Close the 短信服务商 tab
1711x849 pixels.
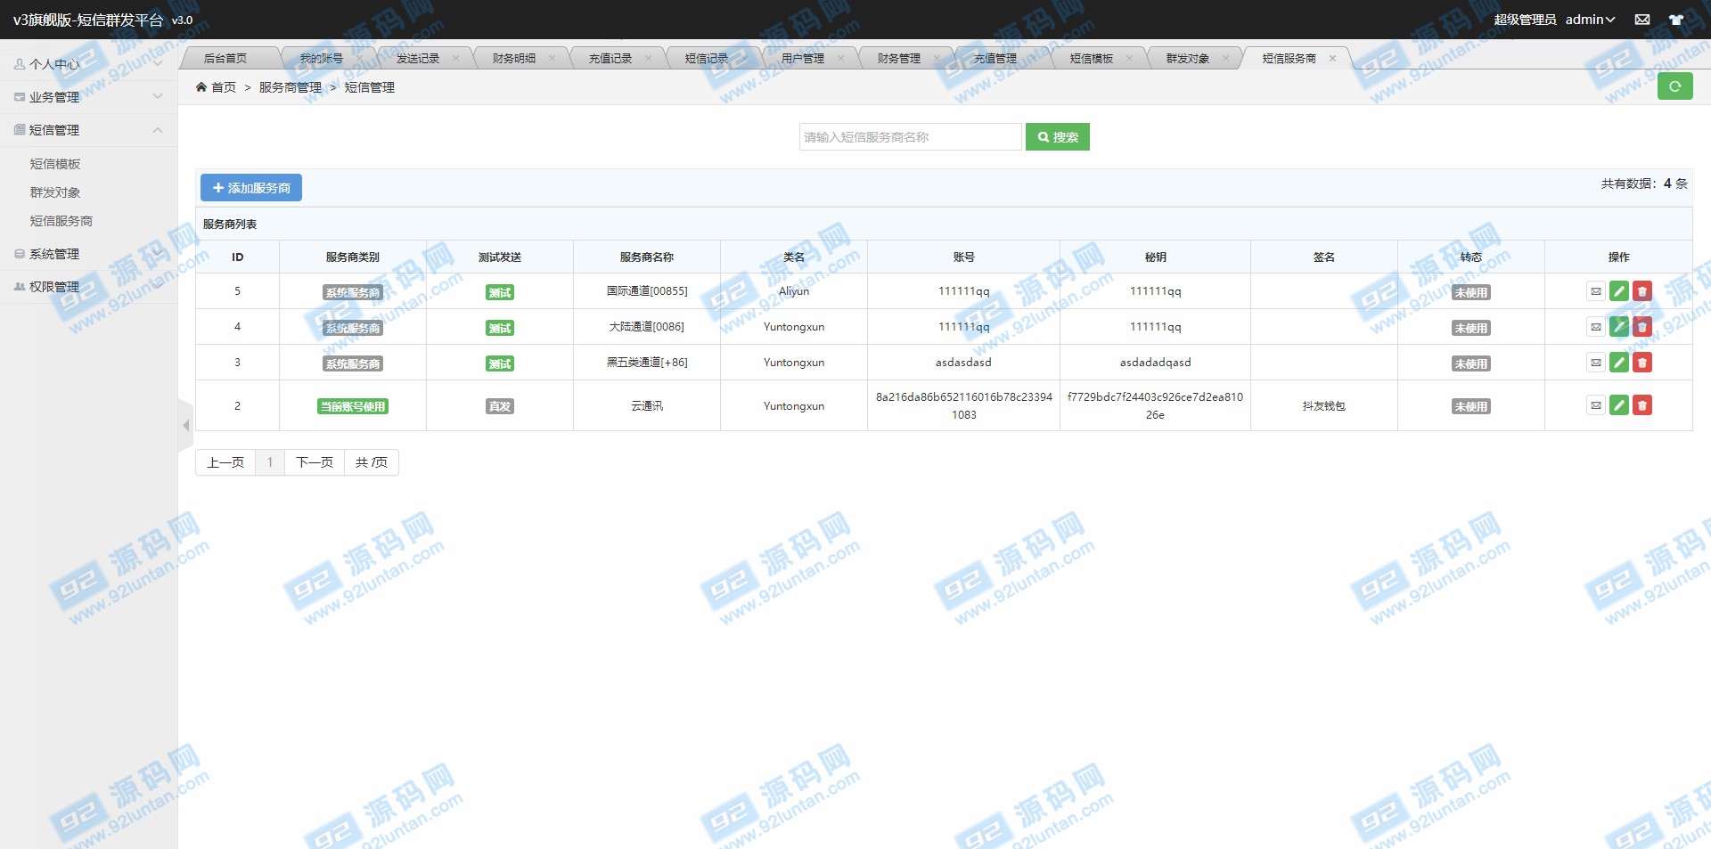1332,59
